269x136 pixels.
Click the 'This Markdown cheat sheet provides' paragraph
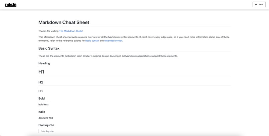pos(134,39)
